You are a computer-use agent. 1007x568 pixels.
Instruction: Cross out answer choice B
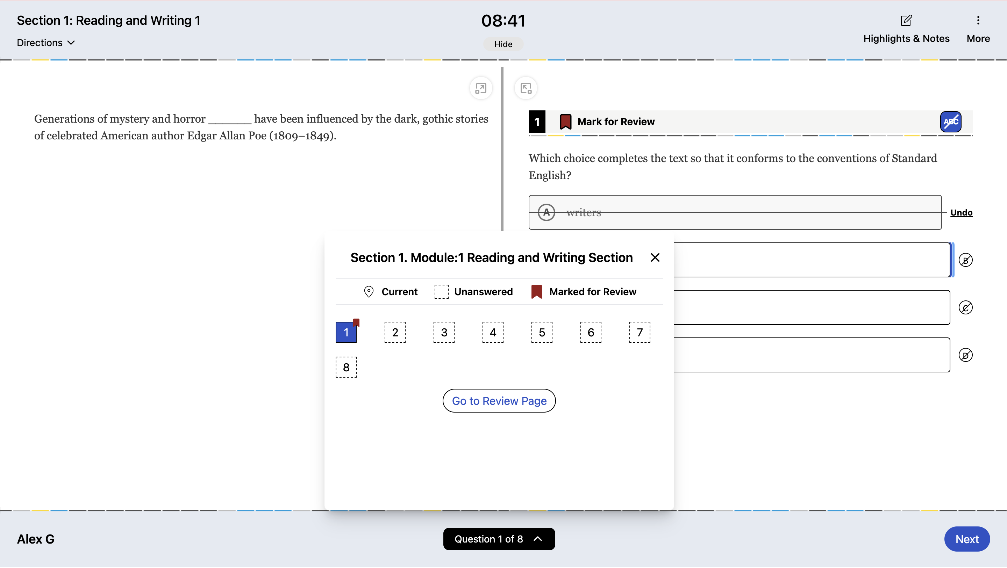coord(965,261)
